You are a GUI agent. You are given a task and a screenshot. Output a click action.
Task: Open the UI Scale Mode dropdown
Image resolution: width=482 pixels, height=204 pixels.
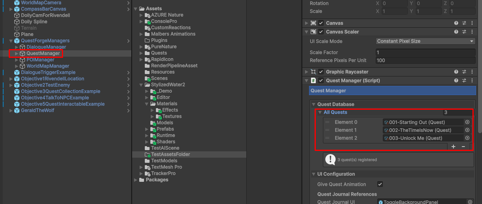click(x=425, y=41)
